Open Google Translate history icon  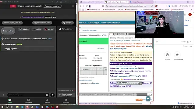pos(167,55)
